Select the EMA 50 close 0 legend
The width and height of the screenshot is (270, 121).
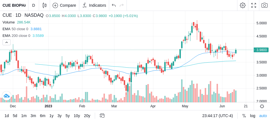(15, 29)
